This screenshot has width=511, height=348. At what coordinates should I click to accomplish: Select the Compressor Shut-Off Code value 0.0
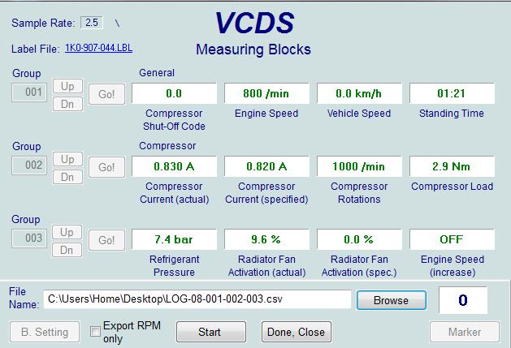pos(174,93)
